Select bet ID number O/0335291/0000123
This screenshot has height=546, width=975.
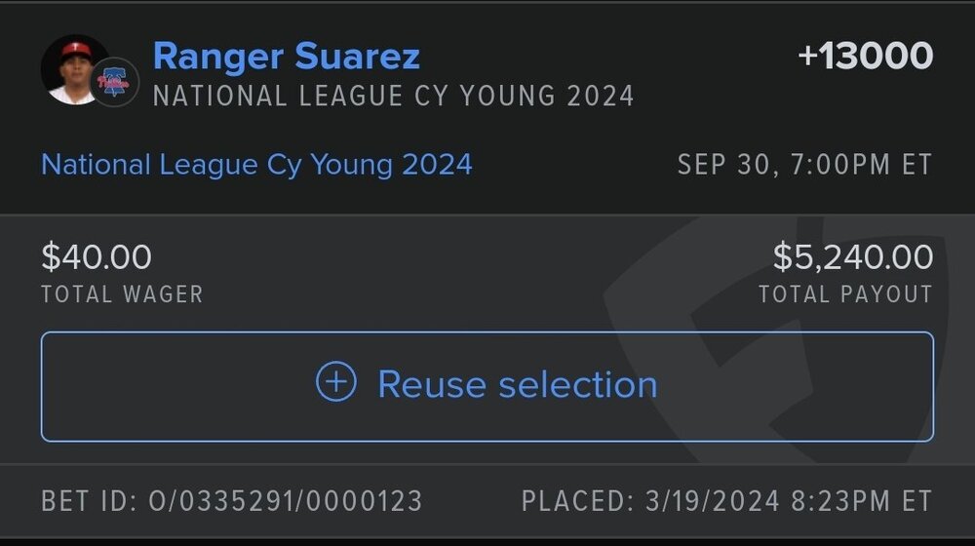(x=285, y=501)
